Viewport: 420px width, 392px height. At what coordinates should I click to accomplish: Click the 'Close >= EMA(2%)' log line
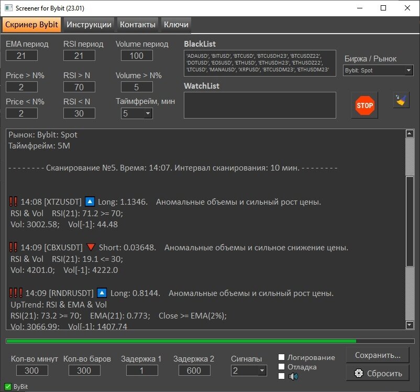[193, 316]
